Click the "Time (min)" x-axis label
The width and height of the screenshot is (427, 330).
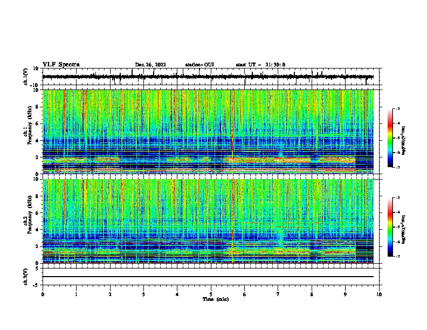click(216, 299)
